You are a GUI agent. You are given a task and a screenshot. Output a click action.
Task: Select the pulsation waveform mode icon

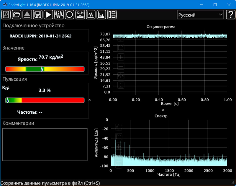coord(59,14)
